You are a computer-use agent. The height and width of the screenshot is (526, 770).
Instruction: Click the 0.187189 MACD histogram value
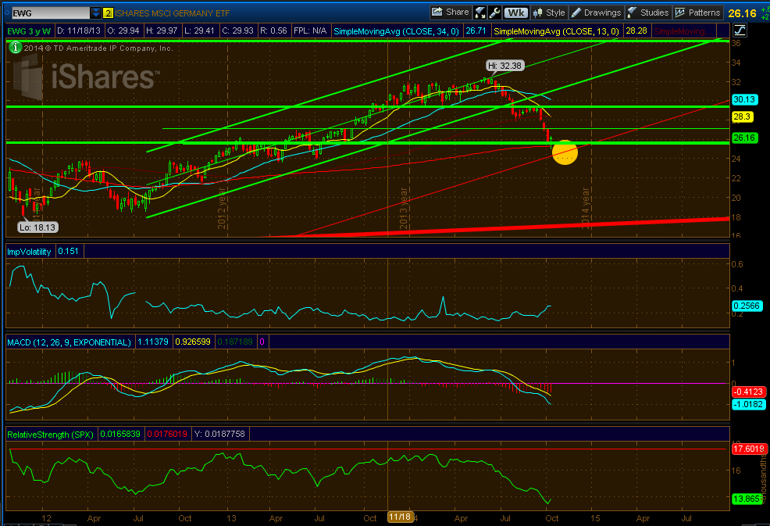pos(235,342)
